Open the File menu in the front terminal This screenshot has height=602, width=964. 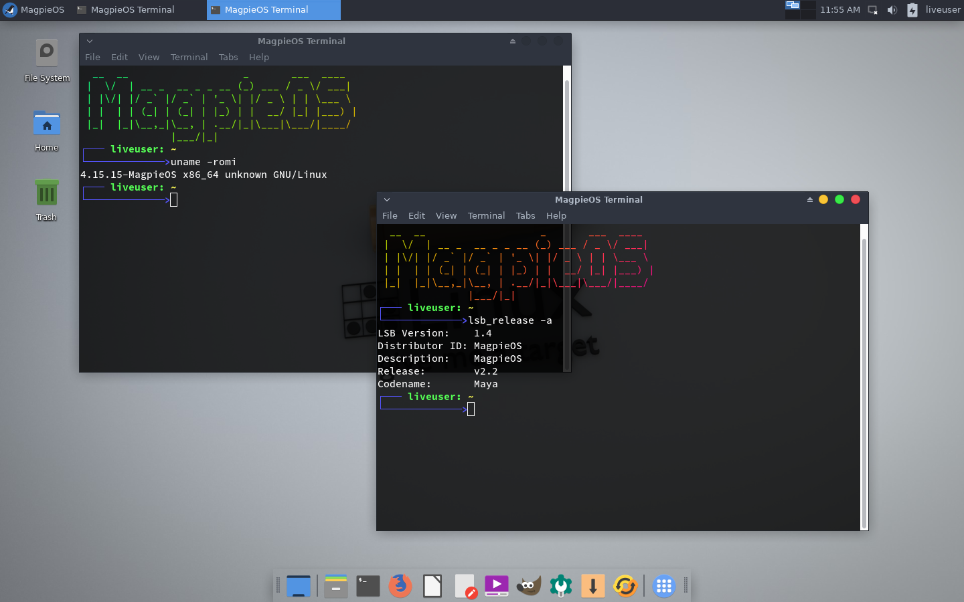[390, 215]
